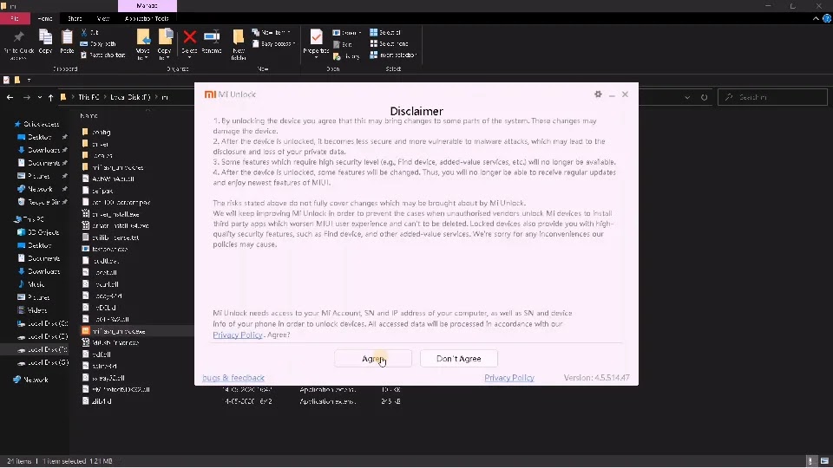Select Local Disk (G:) in navigation pane

(x=43, y=362)
